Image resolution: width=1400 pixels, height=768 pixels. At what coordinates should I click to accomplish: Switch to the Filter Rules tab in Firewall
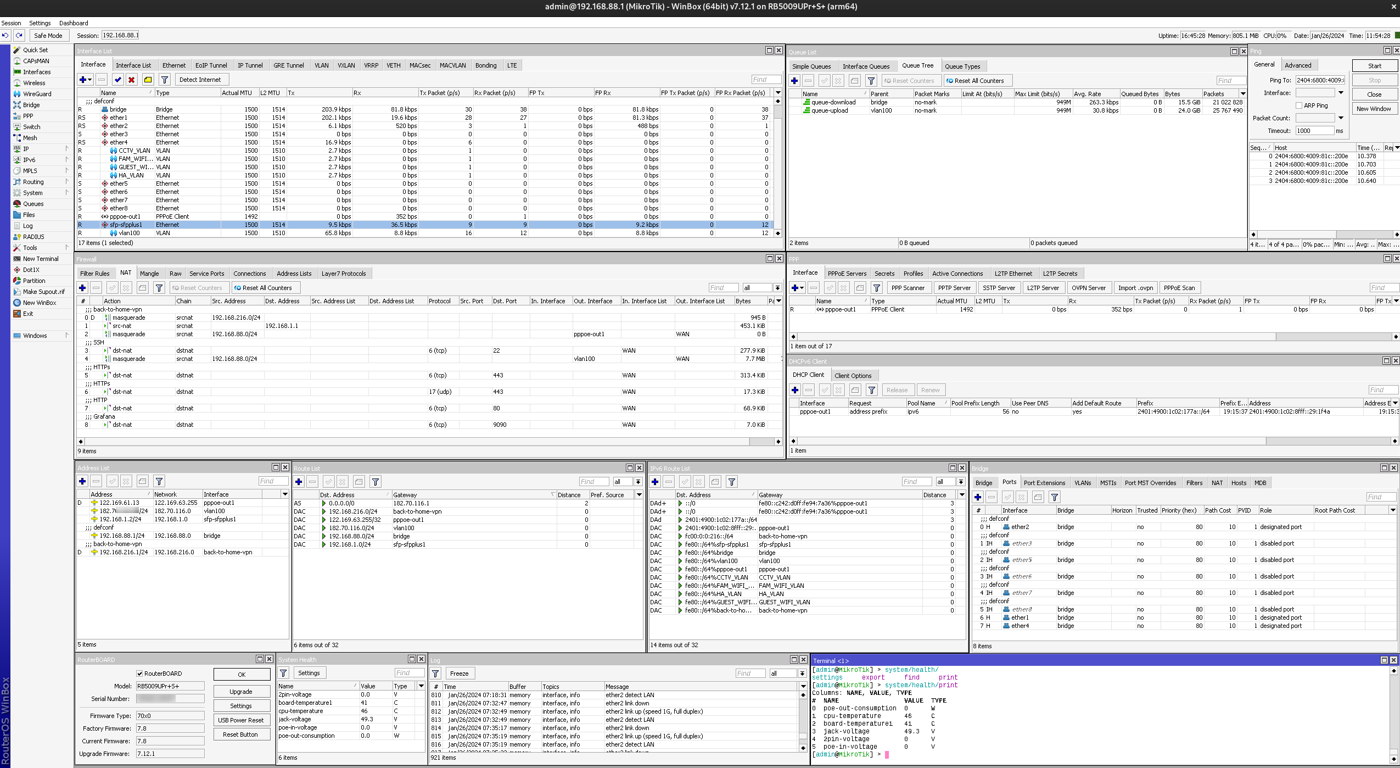94,274
